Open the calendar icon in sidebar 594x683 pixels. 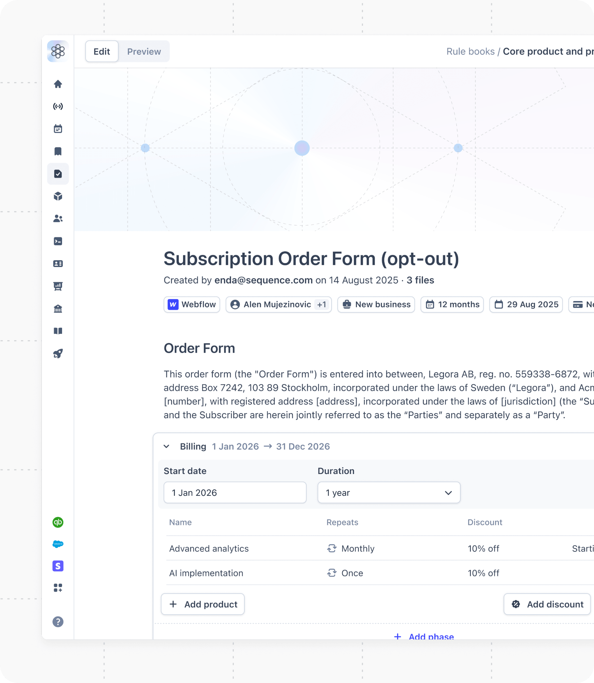coord(58,129)
